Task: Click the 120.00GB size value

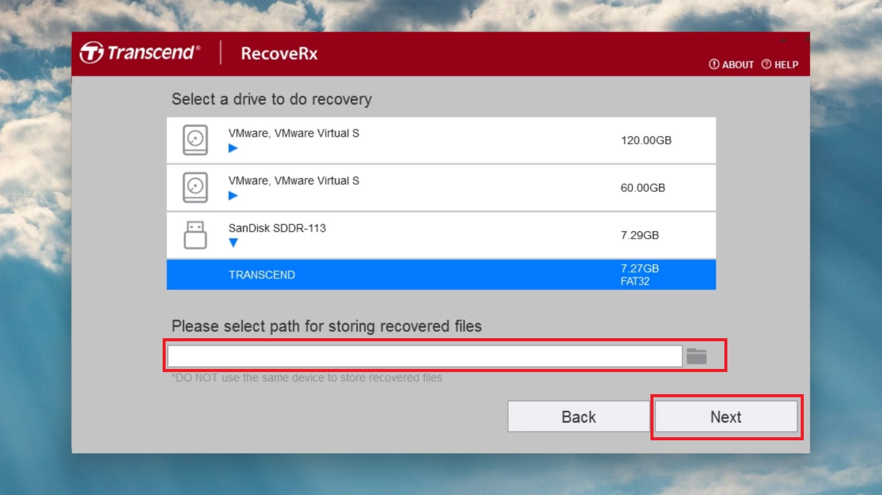Action: 646,140
